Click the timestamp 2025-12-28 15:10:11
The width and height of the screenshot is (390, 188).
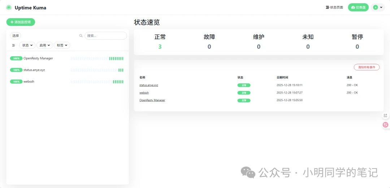point(290,85)
